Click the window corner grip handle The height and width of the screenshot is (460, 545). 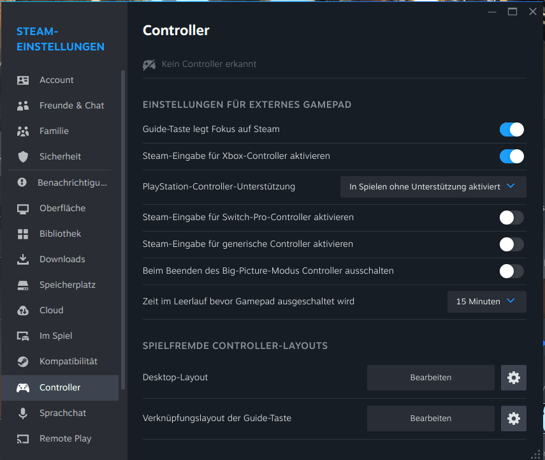[x=537, y=454]
